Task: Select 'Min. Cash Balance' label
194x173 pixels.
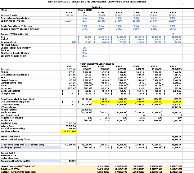Action: (x=10, y=45)
